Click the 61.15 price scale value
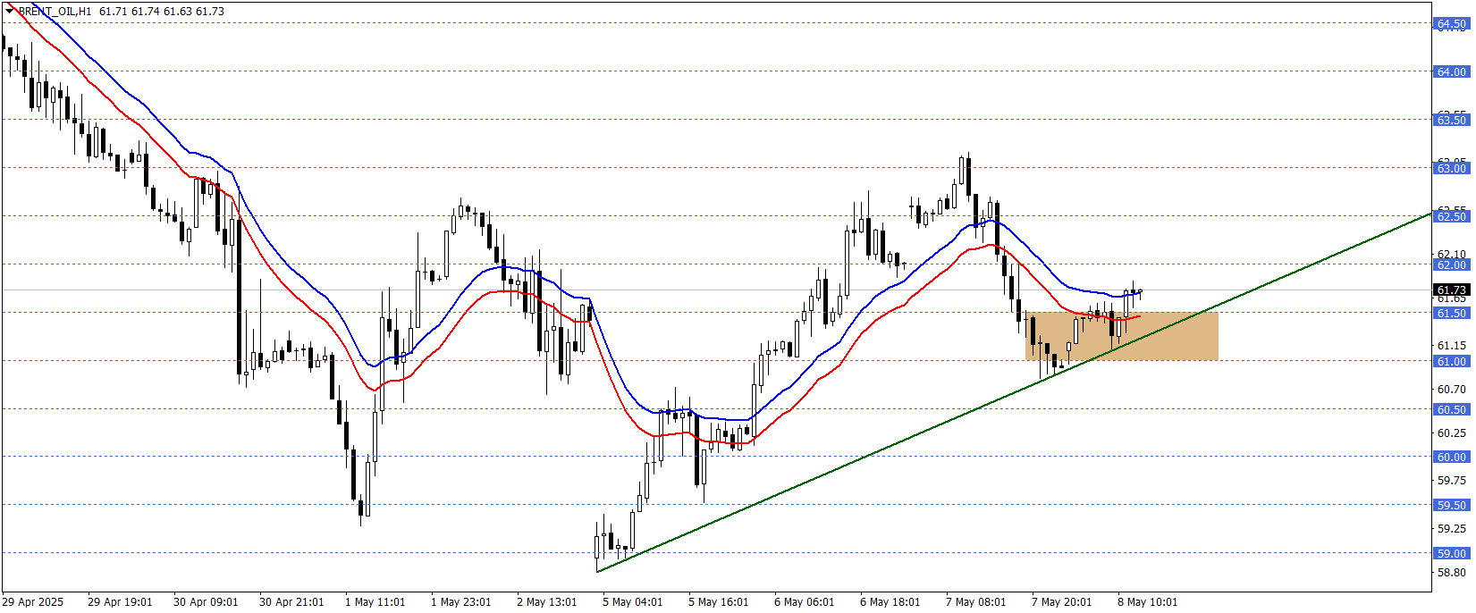 point(1452,345)
